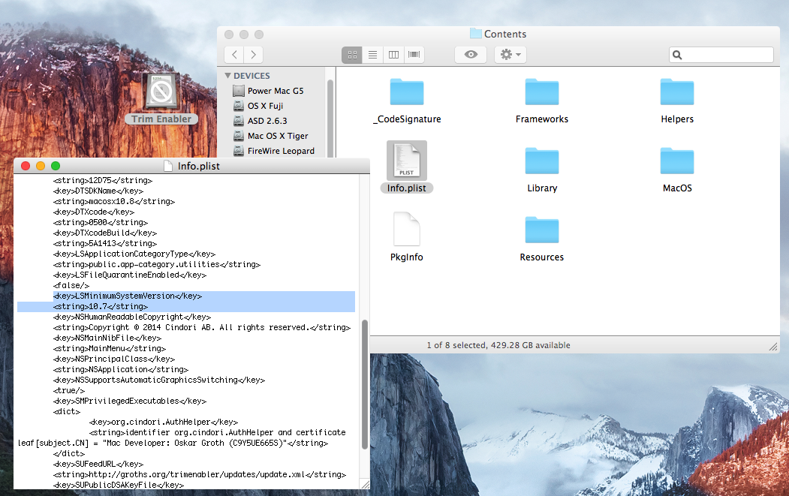Select the MacOS folder icon
The image size is (789, 496).
tap(677, 161)
